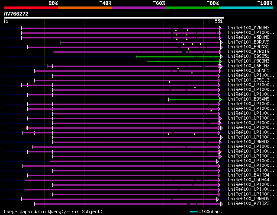
Task: Select the AV766272 query name
Action: tap(16, 14)
